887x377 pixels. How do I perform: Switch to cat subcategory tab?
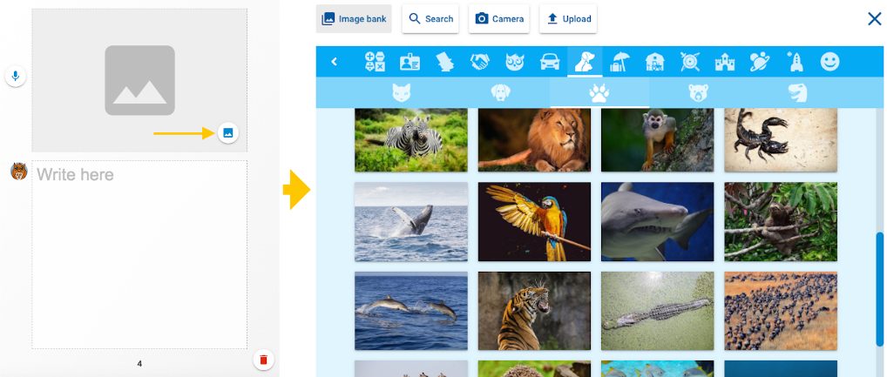coord(401,92)
